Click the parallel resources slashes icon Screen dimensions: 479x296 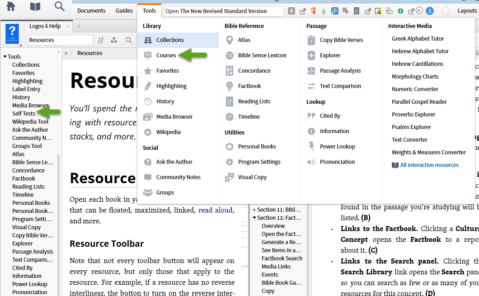pos(100,40)
